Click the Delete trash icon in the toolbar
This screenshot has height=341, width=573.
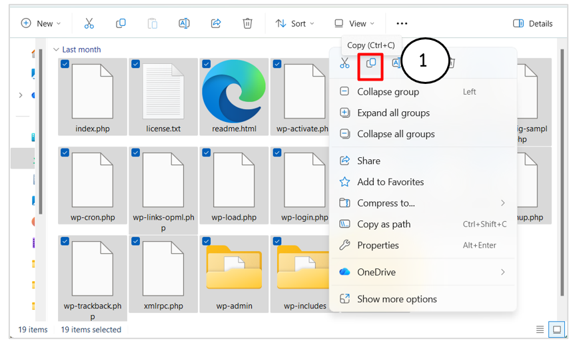[247, 23]
